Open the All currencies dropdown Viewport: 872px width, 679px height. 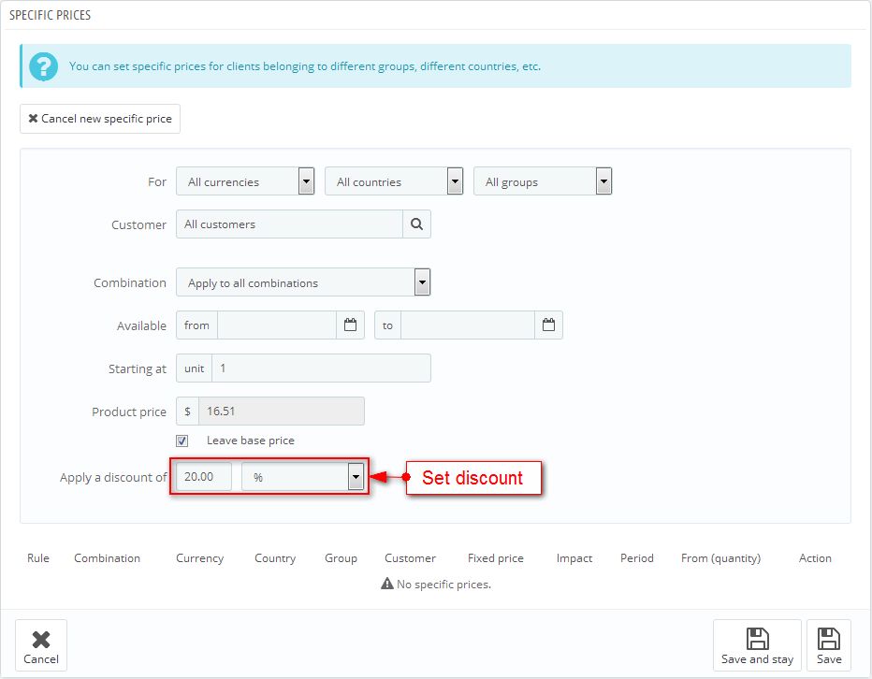click(x=245, y=181)
